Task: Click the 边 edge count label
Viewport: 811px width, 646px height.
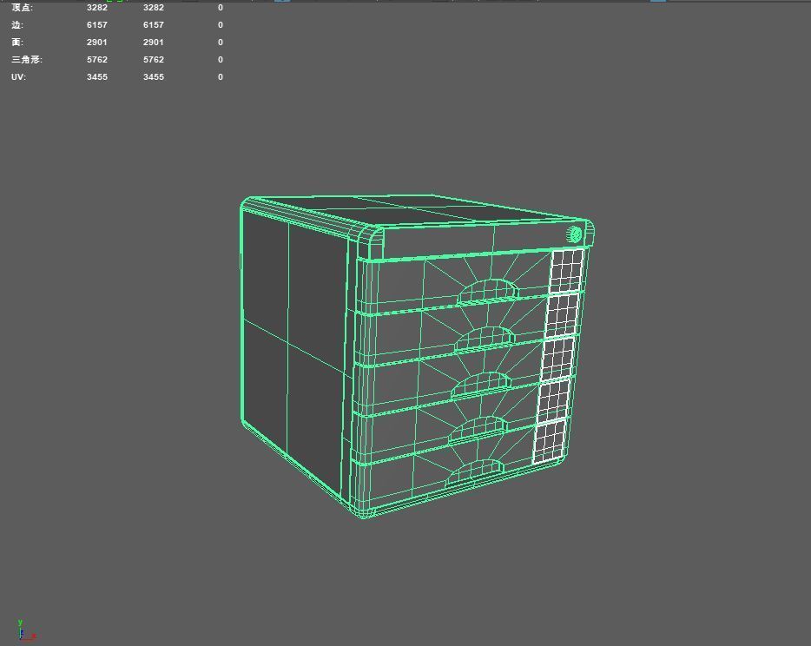Action: click(17, 25)
